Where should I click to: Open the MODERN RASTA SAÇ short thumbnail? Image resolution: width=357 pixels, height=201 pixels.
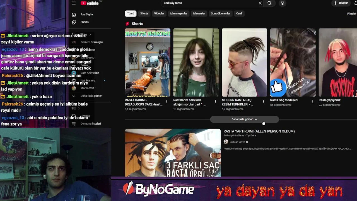click(244, 62)
